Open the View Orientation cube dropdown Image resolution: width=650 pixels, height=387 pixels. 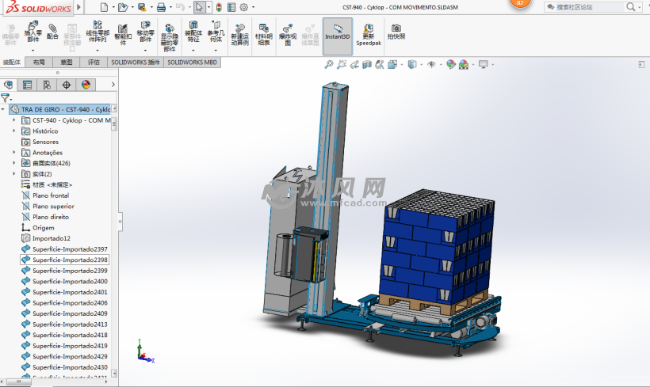click(402, 65)
